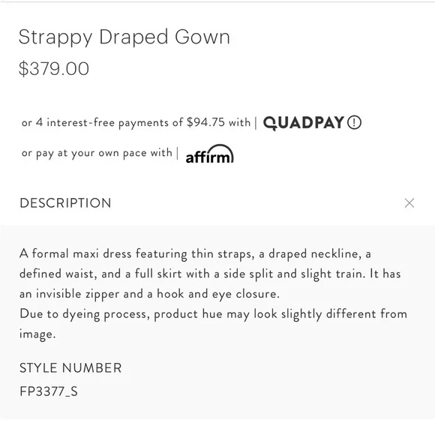
Task: Select the Strappy Draped Gown product title
Action: click(x=124, y=37)
